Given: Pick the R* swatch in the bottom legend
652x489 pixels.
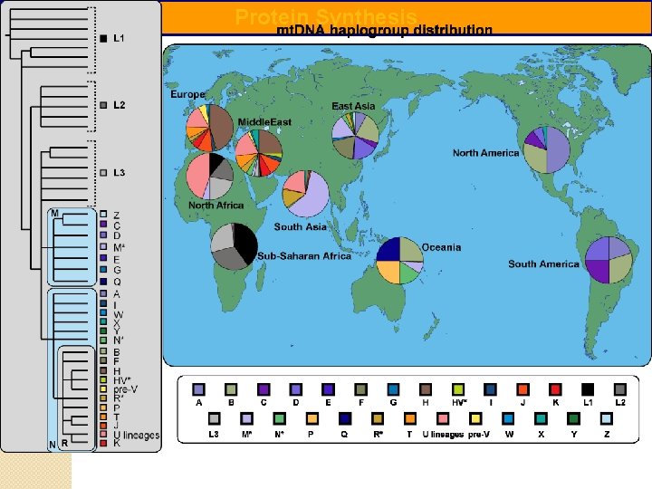Looking at the screenshot, I should tap(377, 418).
